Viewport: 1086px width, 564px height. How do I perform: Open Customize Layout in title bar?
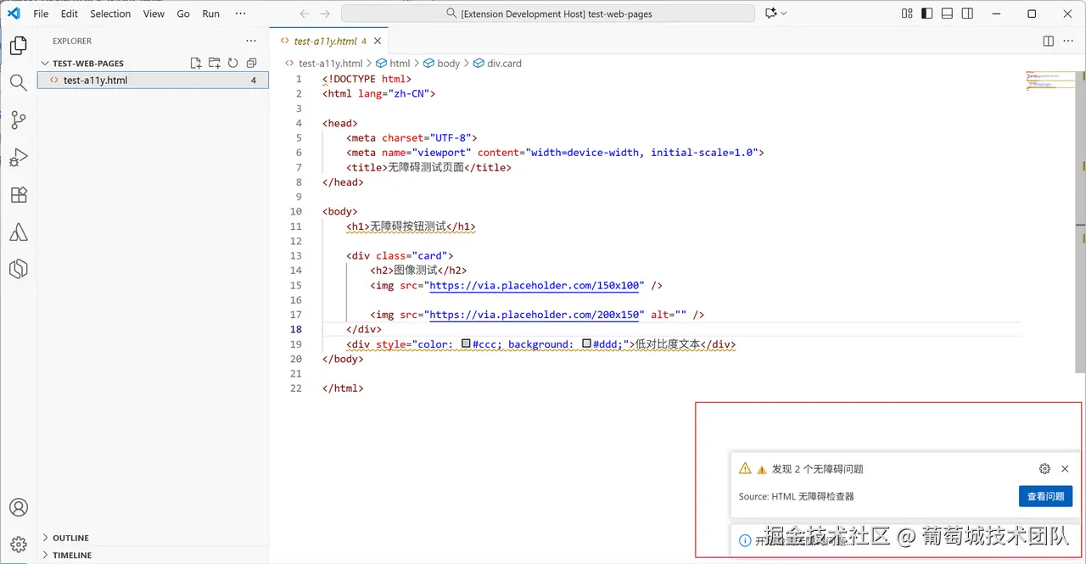coord(907,14)
